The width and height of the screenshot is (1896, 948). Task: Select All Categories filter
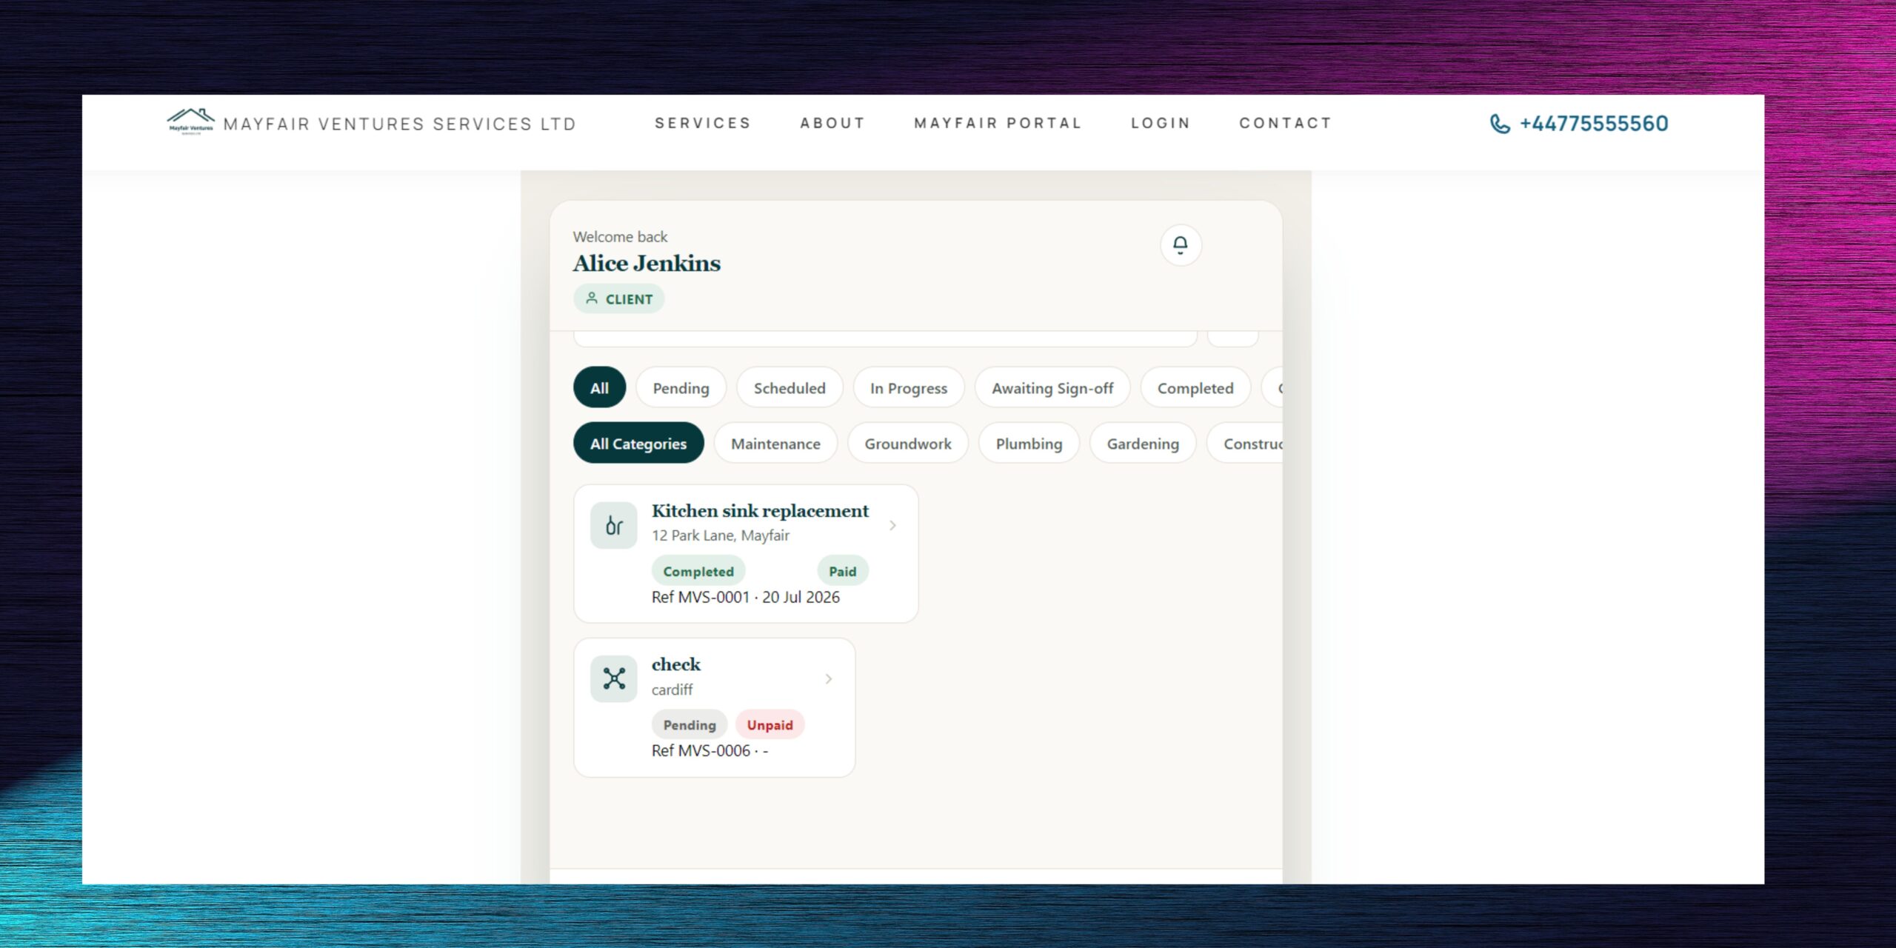pyautogui.click(x=638, y=443)
